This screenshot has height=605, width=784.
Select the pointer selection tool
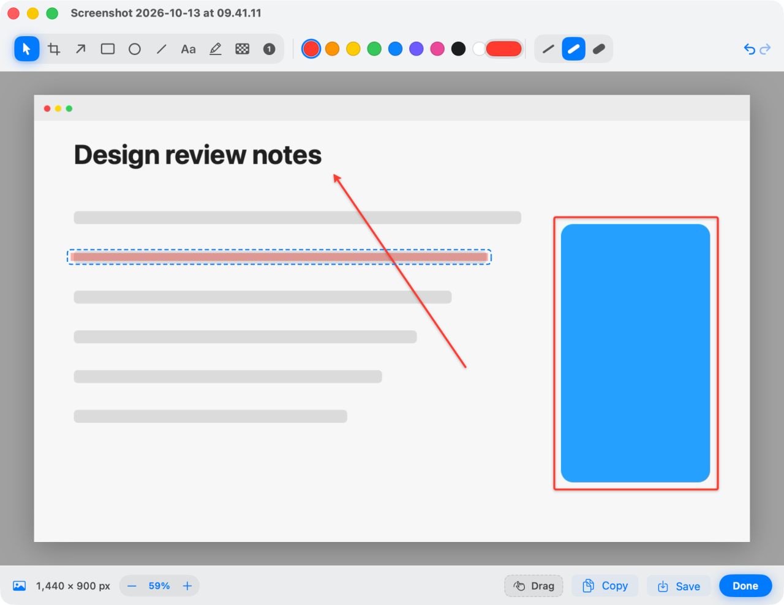coord(27,49)
